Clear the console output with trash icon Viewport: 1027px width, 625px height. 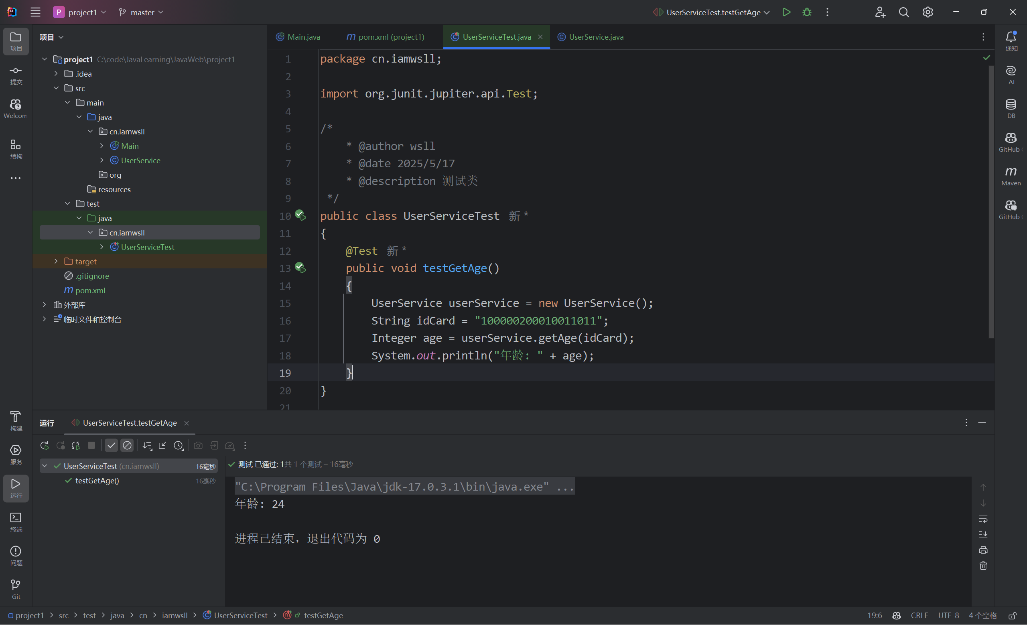[x=983, y=566]
